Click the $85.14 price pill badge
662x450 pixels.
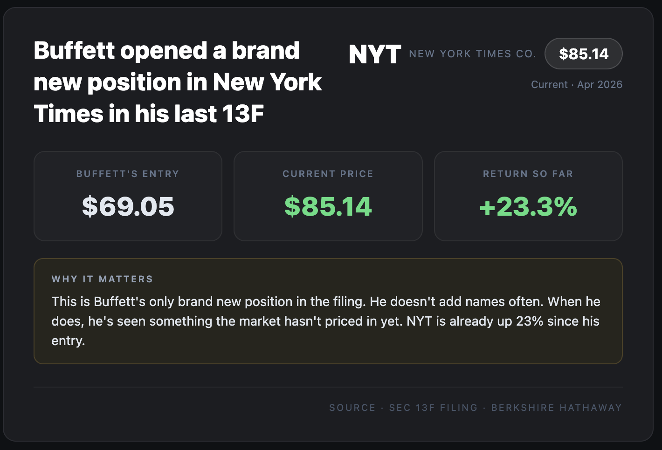[583, 54]
